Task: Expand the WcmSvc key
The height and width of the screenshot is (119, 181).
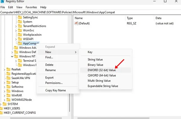Action: (16, 31)
